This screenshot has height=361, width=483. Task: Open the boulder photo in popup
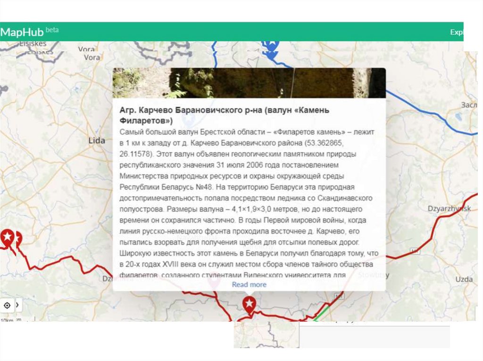(x=249, y=83)
